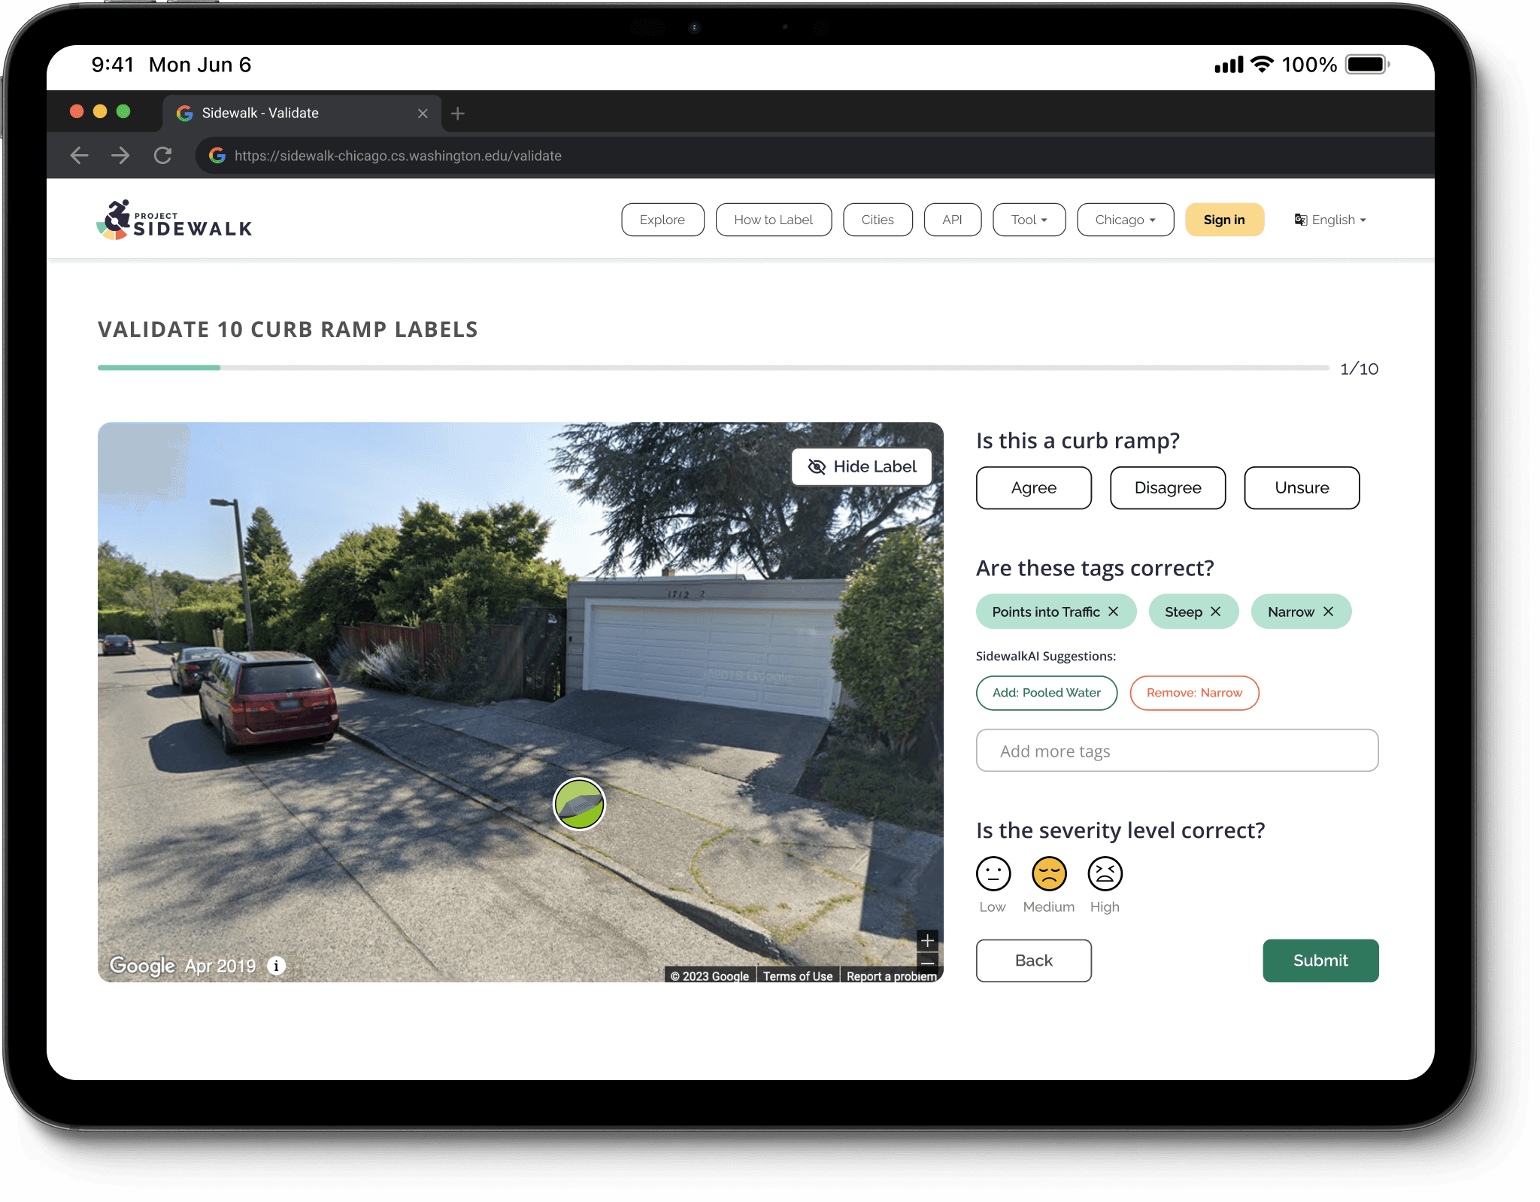Click the Add more tags field
This screenshot has height=1202, width=1540.
pyautogui.click(x=1177, y=751)
